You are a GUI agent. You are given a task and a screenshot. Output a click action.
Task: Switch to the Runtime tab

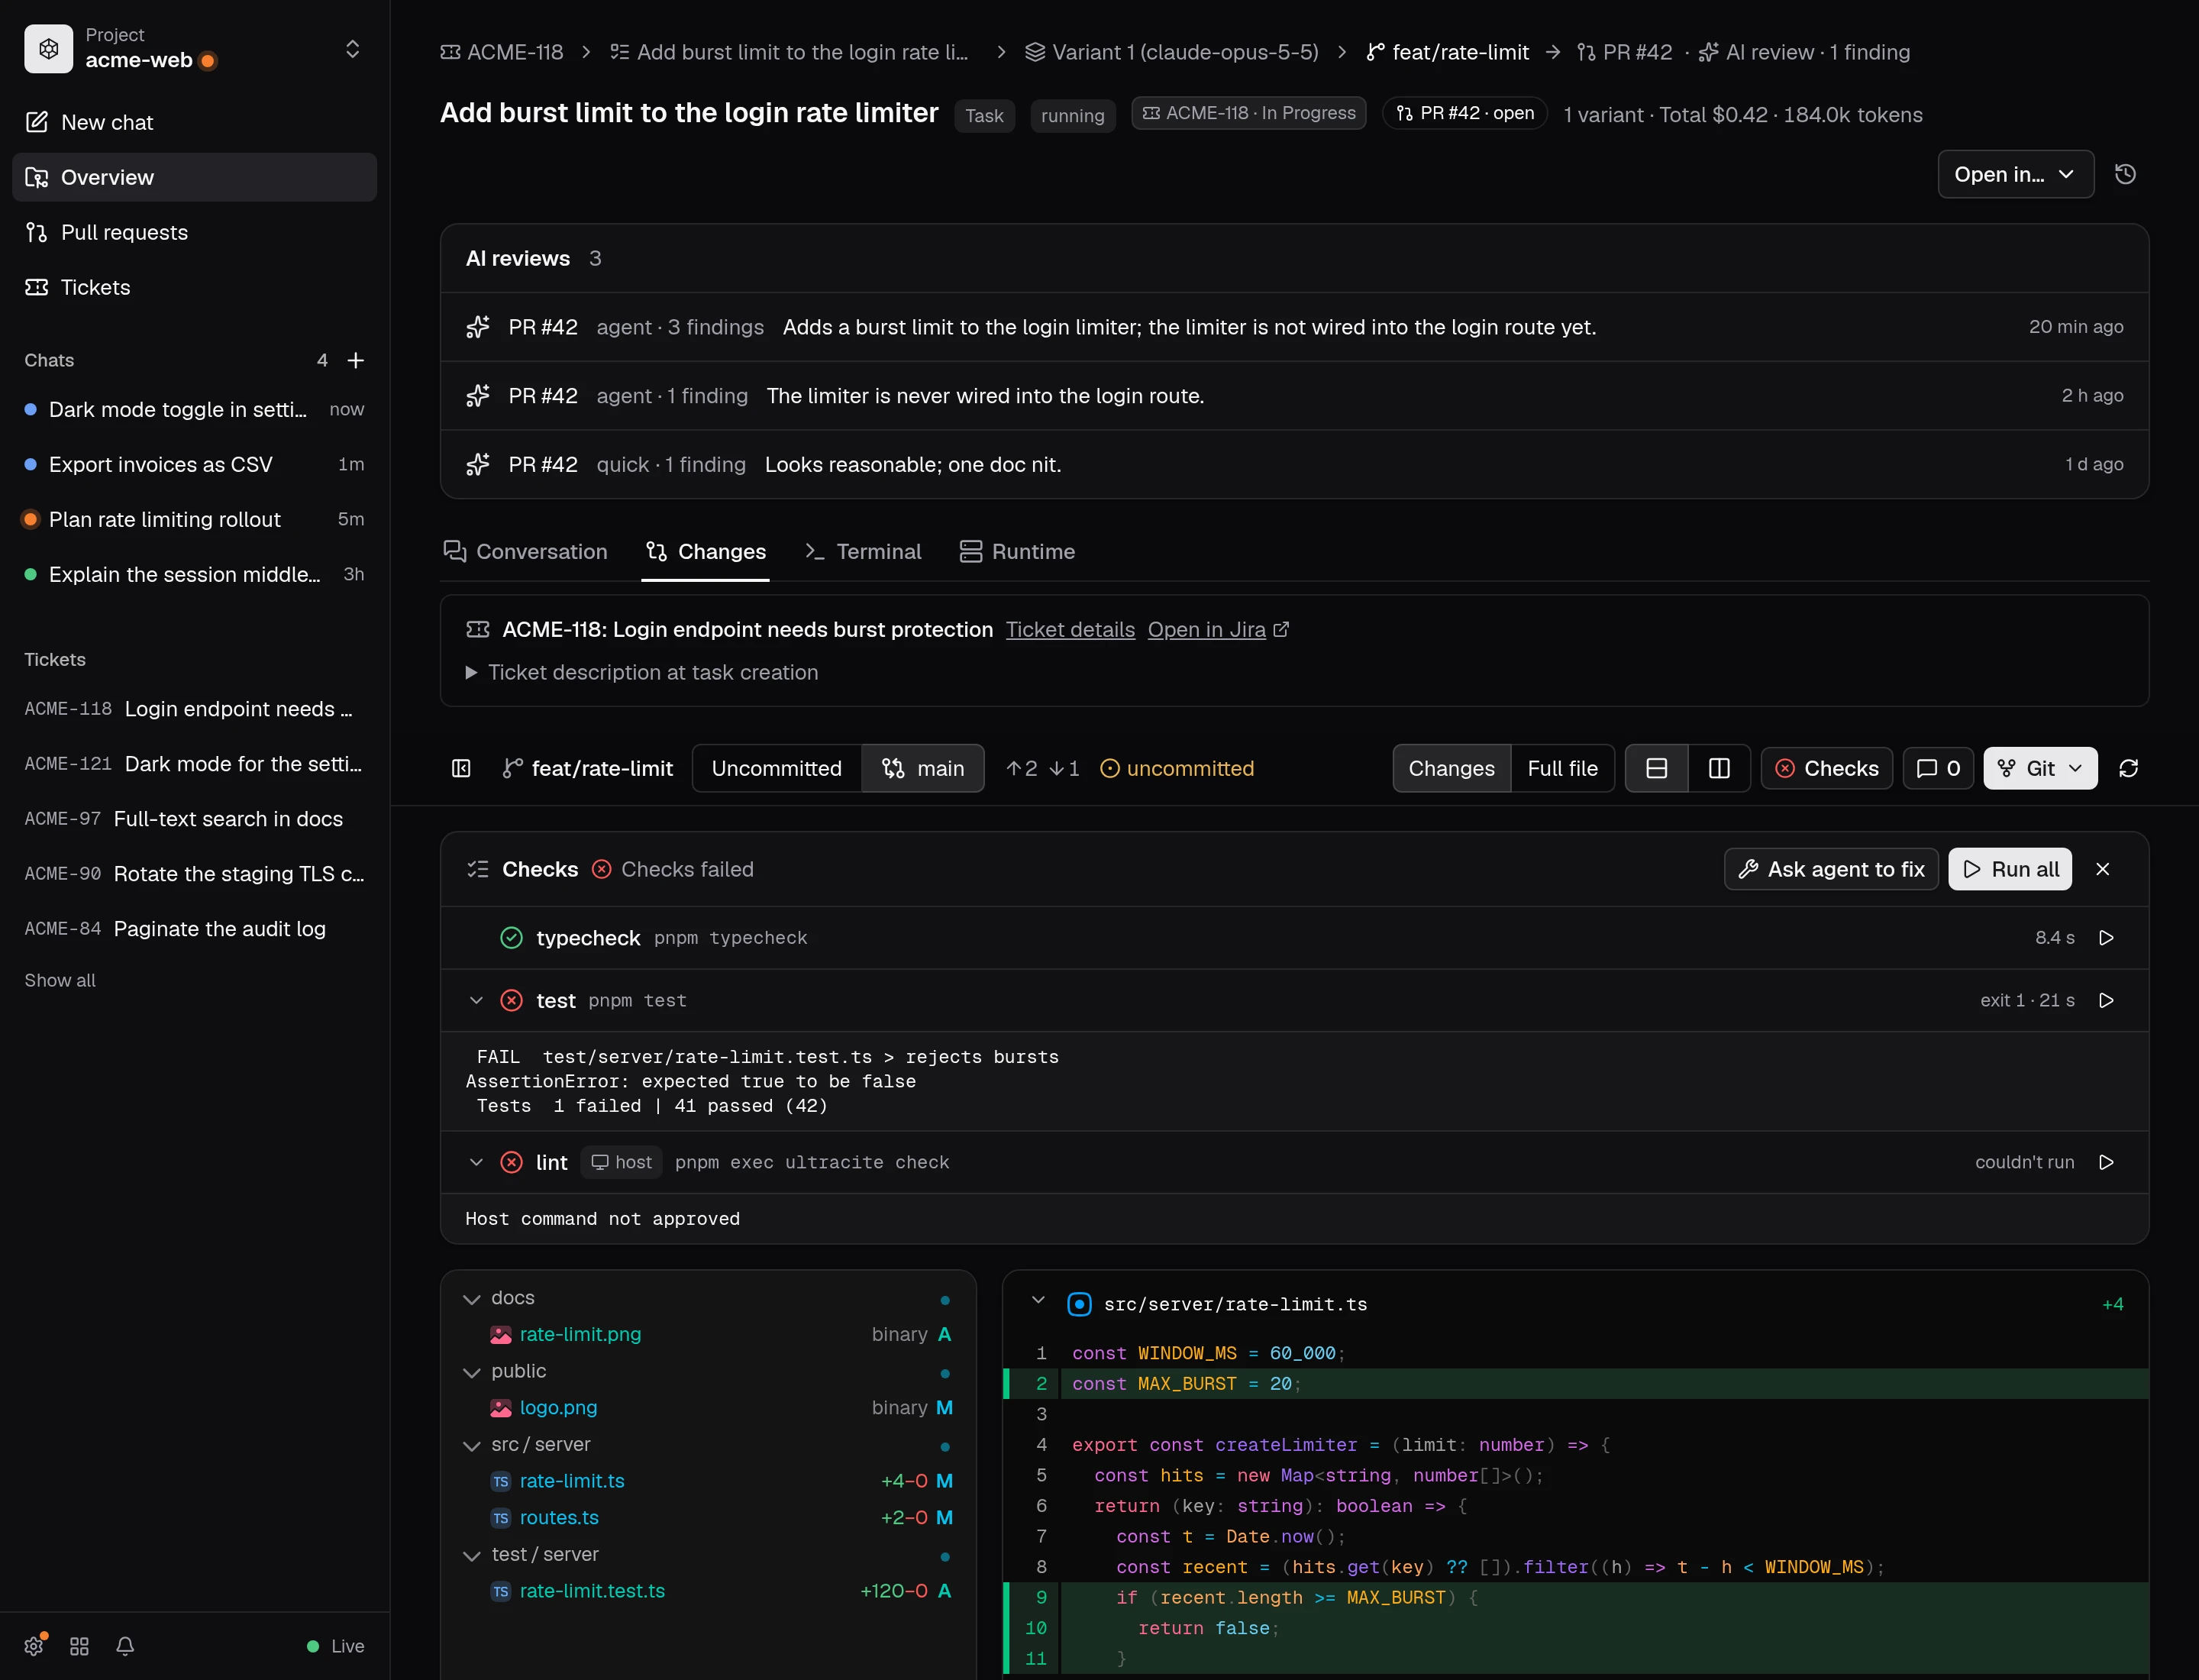click(x=1017, y=551)
